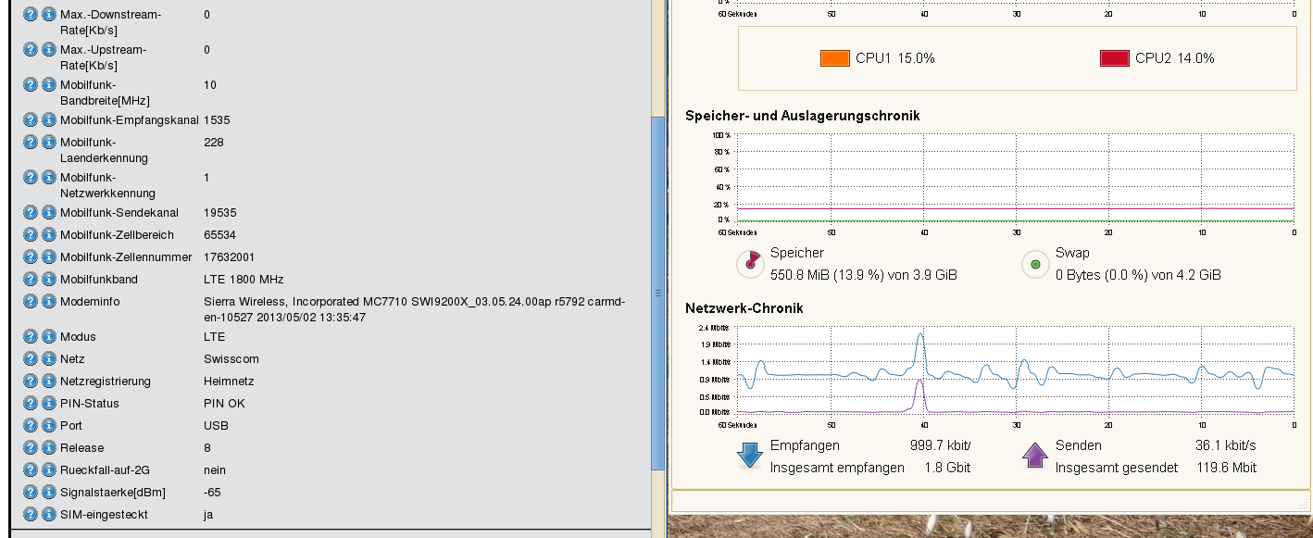This screenshot has height=538, width=1313.
Task: Click the help icon beside Modeminfo
Action: pyautogui.click(x=31, y=302)
